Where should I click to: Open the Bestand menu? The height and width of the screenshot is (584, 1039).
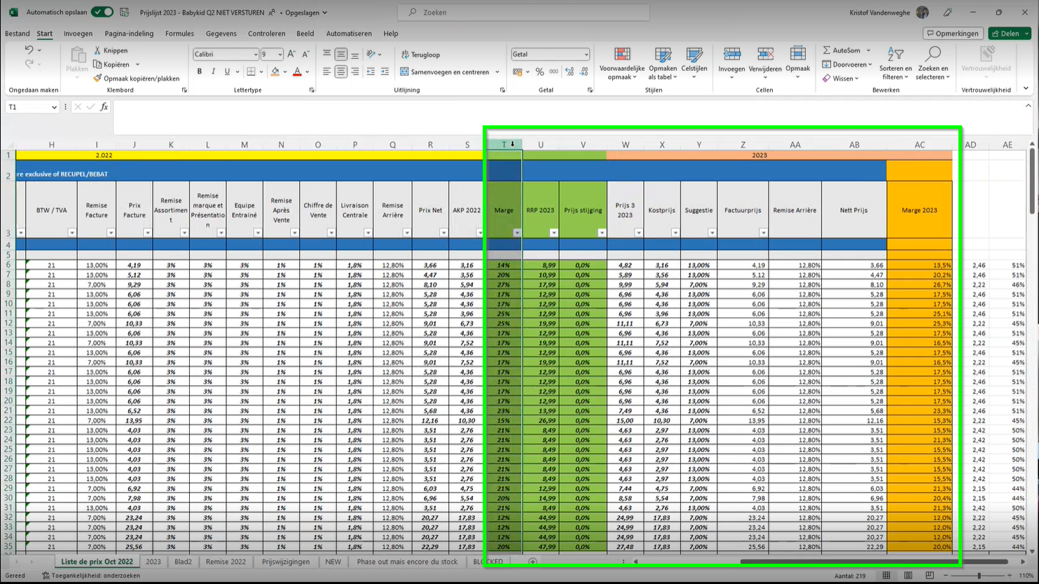click(18, 34)
